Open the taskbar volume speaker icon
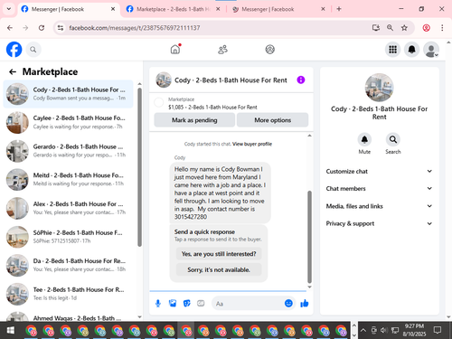The width and height of the screenshot is (452, 339). pyautogui.click(x=383, y=330)
